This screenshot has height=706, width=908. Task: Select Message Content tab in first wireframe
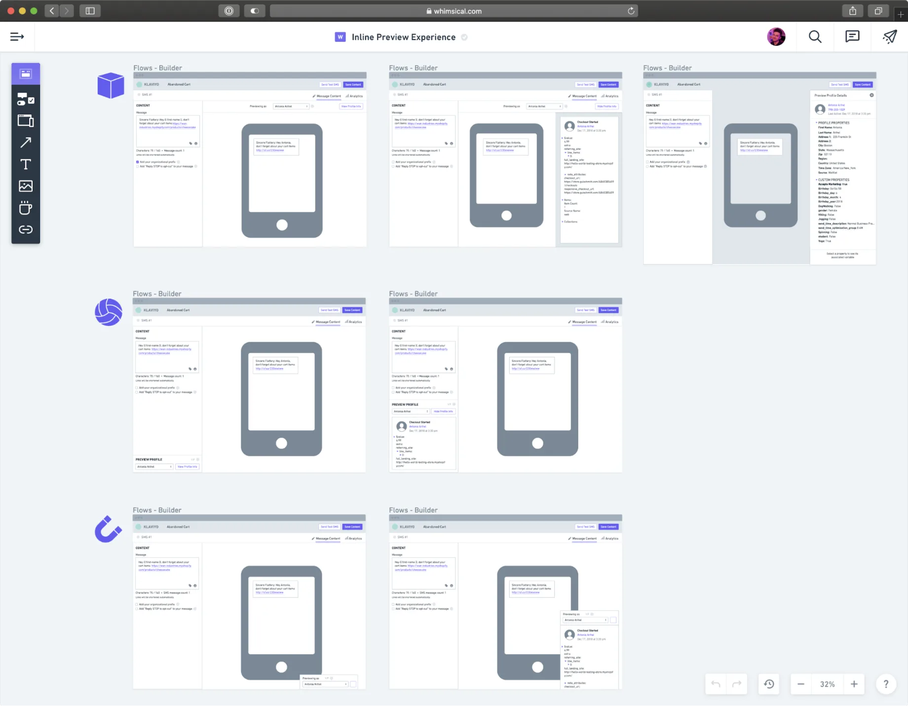(x=327, y=96)
